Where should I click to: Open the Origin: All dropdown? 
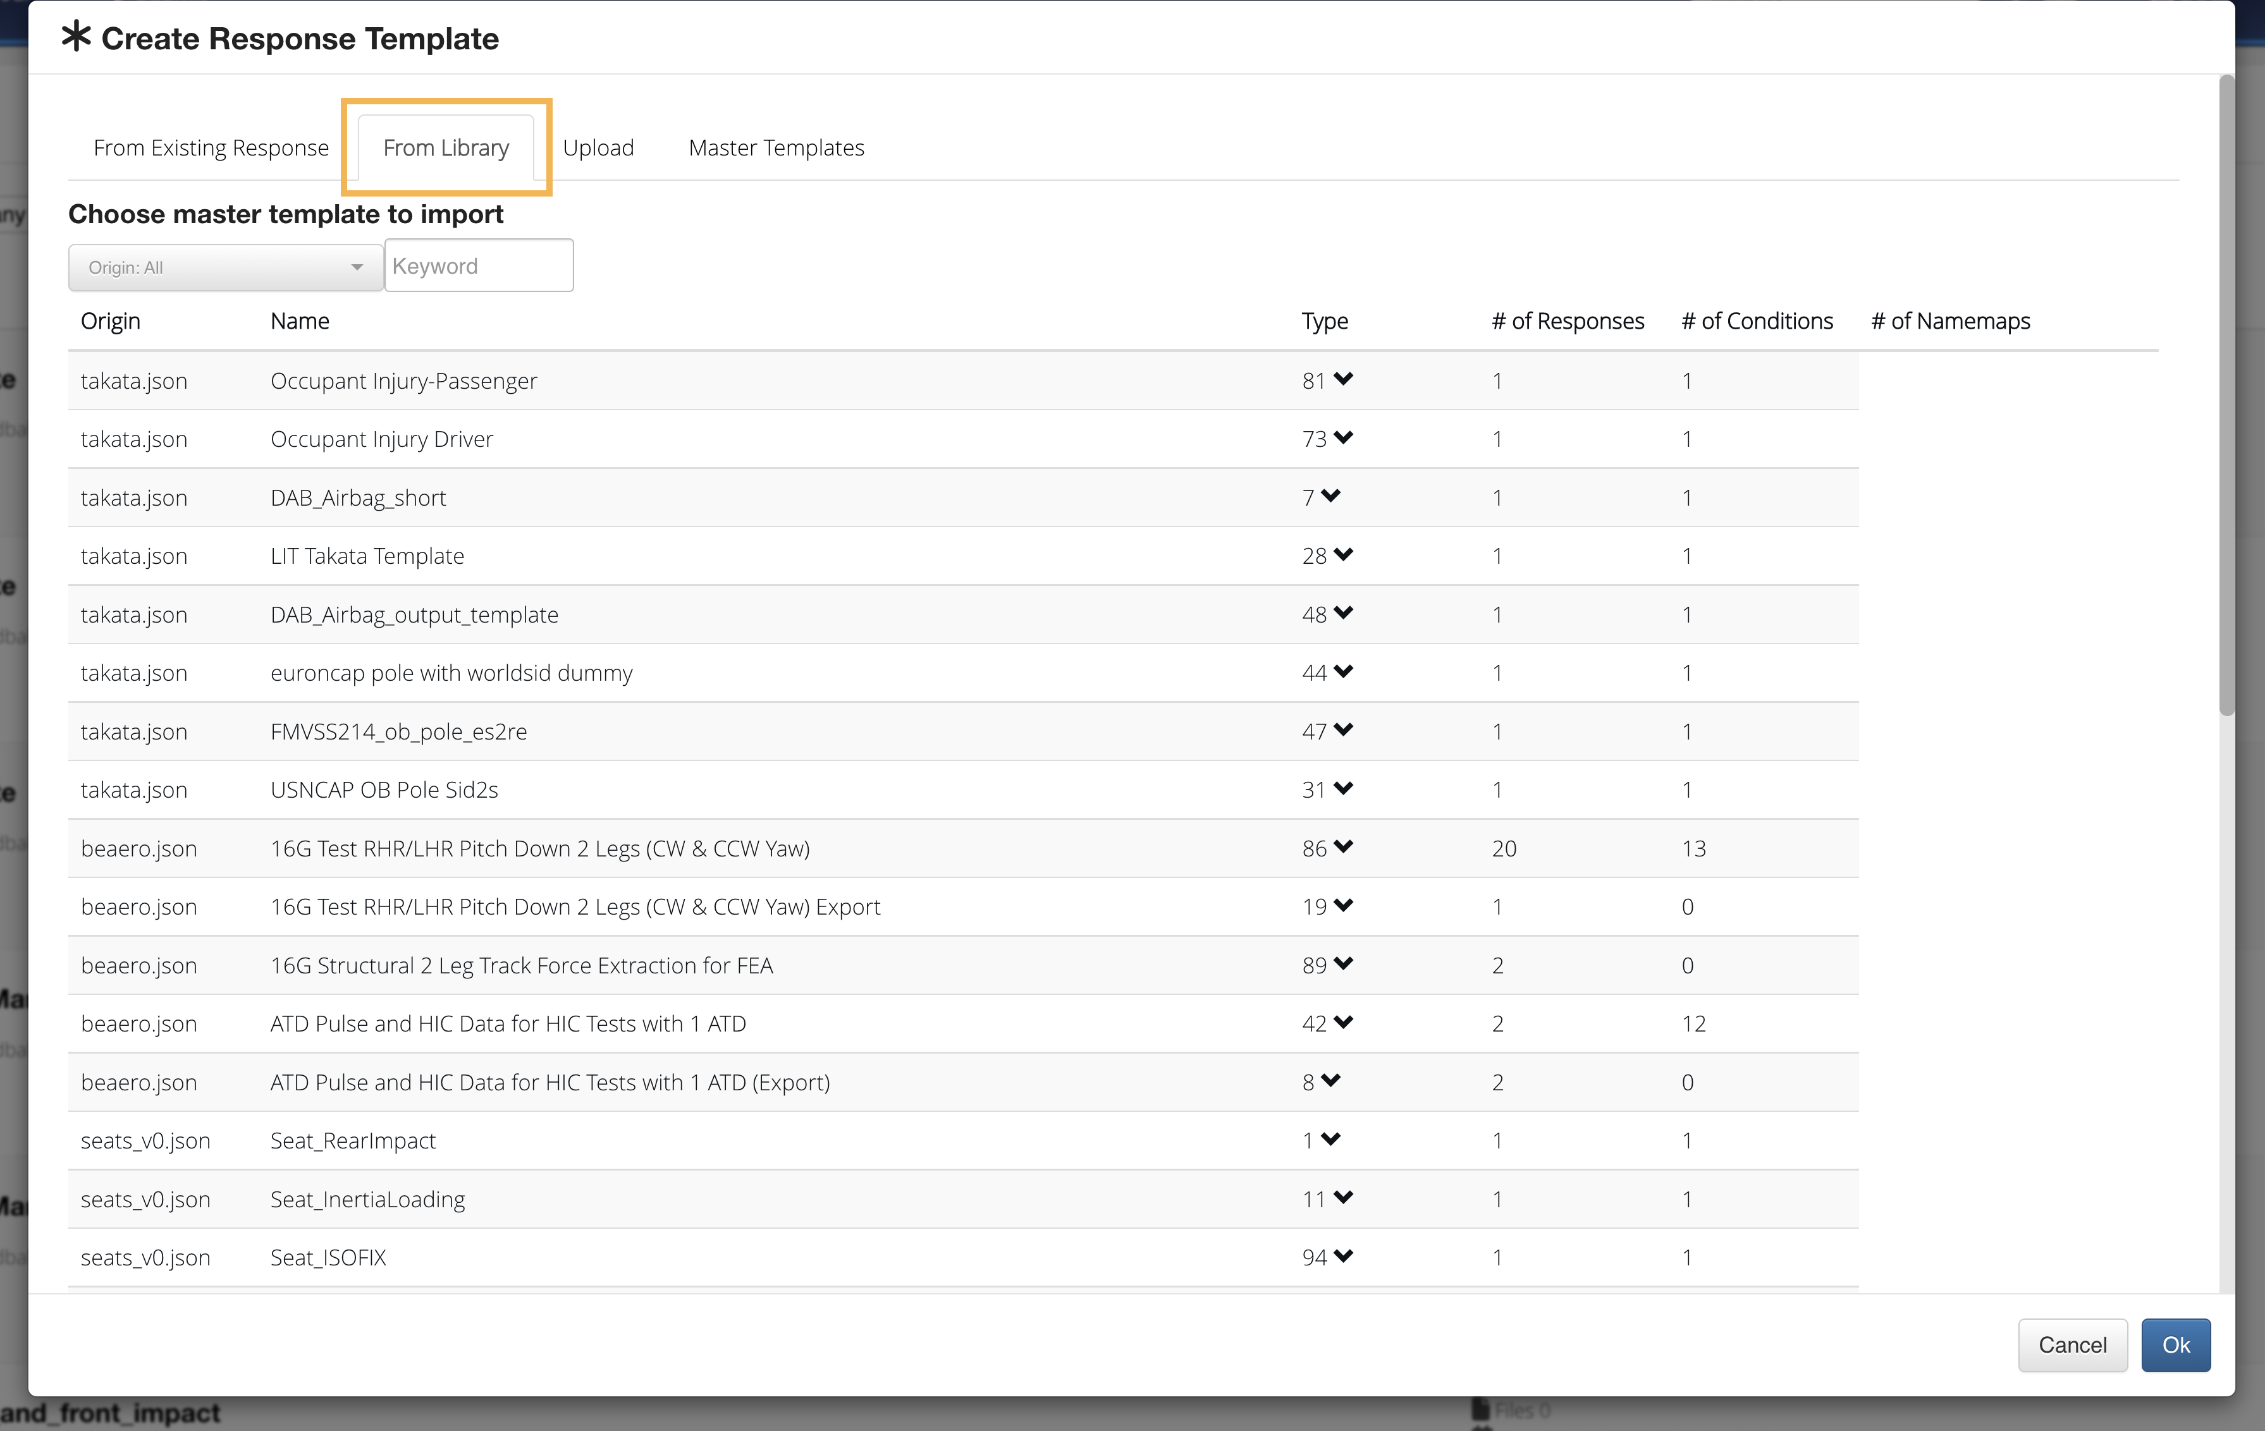point(225,268)
